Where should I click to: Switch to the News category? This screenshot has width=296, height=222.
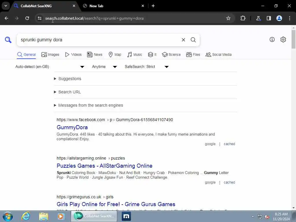[95, 55]
